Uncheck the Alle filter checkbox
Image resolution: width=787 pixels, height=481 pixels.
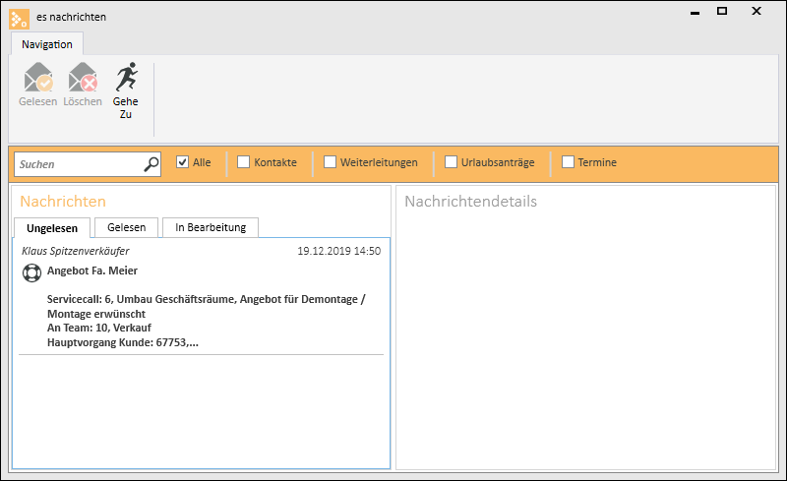click(183, 161)
